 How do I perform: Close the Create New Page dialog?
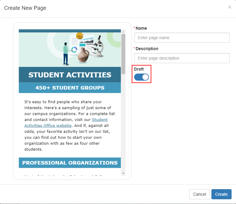(x=229, y=7)
